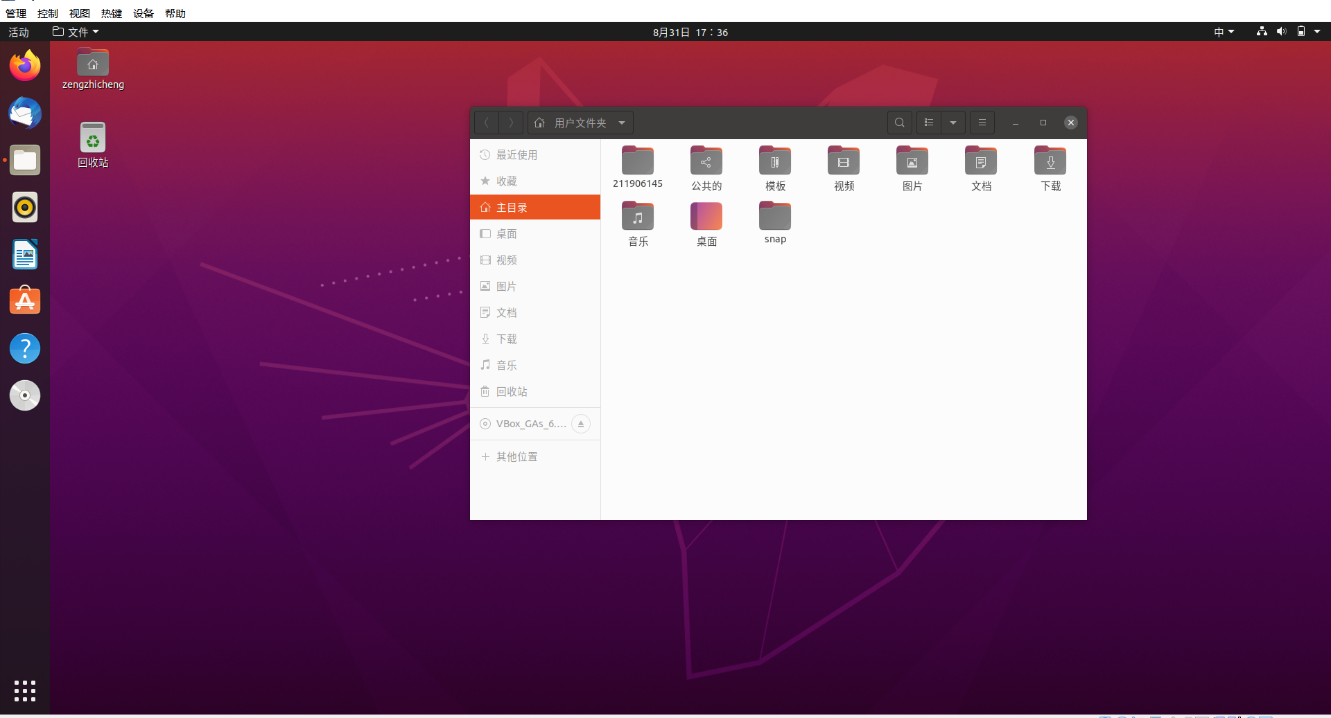The image size is (1331, 718).
Task: Go forward in file manager
Action: pos(512,123)
